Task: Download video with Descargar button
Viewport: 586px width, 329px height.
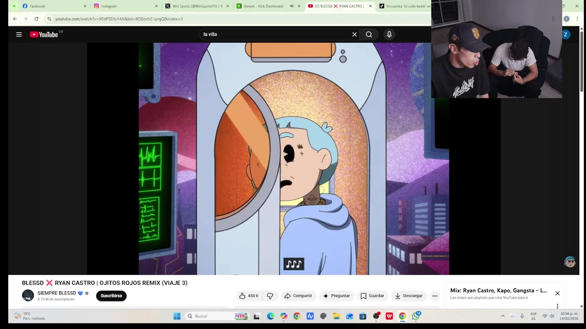Action: (x=408, y=296)
